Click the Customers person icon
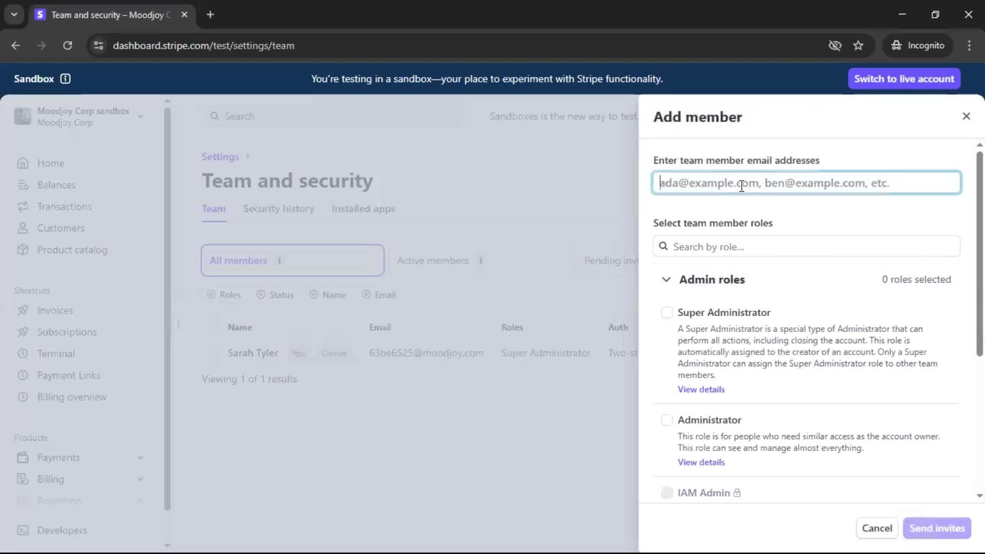 23,228
